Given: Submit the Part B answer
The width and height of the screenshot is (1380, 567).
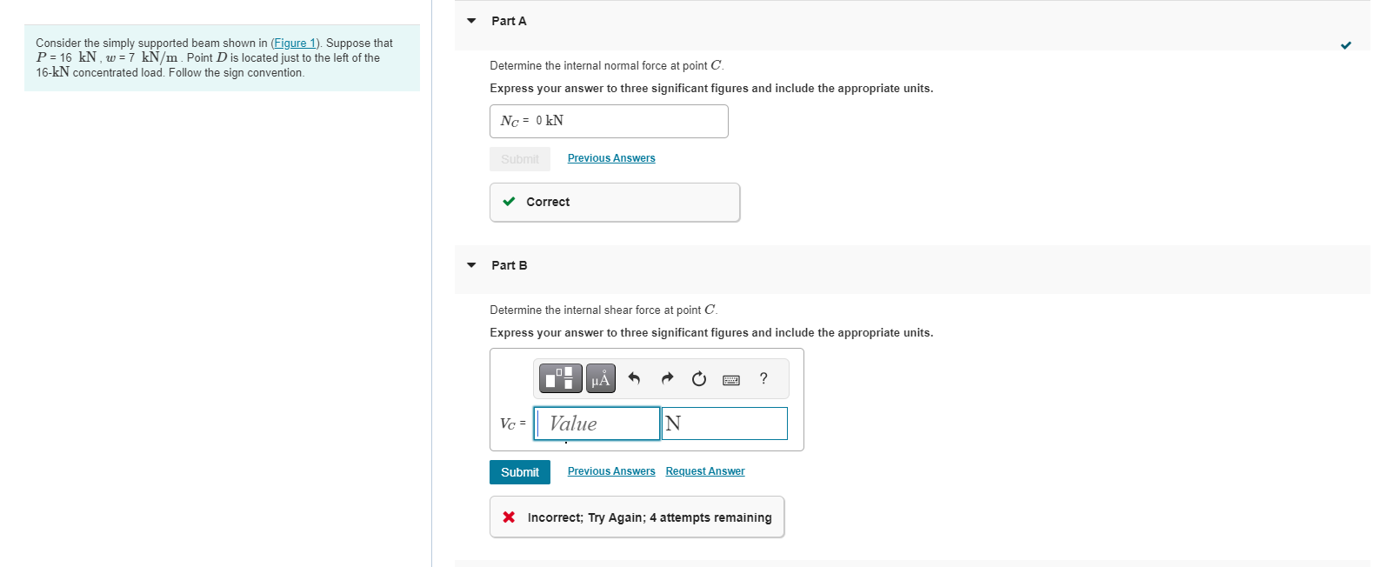Looking at the screenshot, I should tap(519, 471).
